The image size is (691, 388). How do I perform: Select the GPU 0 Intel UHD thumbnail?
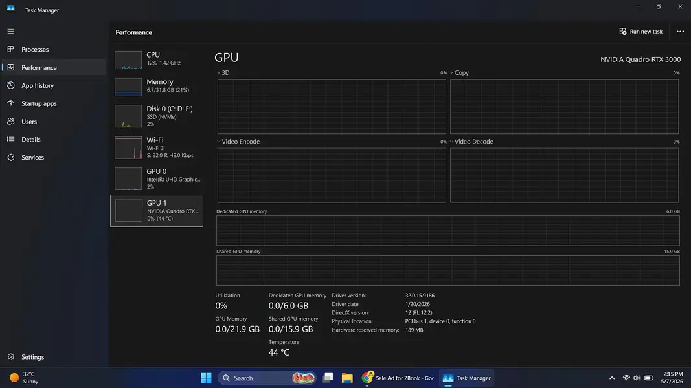[x=128, y=178]
